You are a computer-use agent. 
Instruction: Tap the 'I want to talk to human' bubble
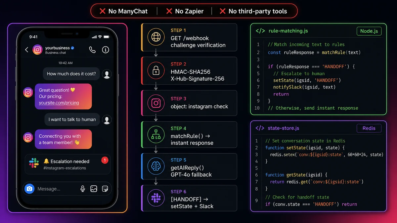[x=72, y=119]
